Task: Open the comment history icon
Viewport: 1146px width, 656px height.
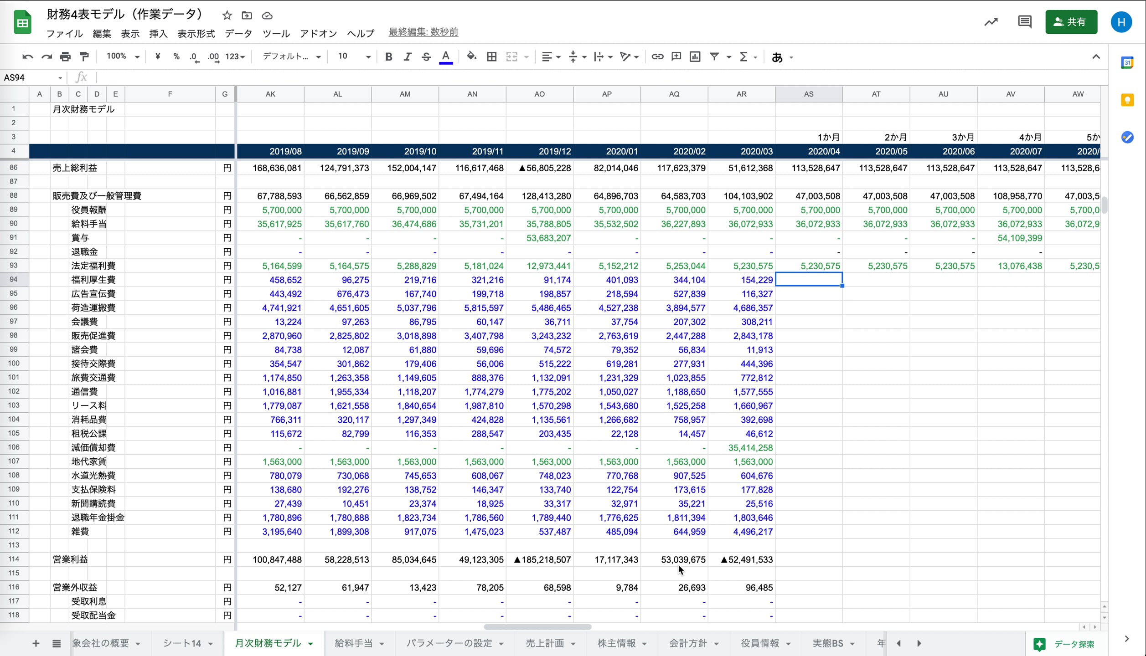Action: click(1024, 22)
